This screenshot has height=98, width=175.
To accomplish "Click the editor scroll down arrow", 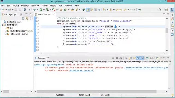I will point(167,51).
